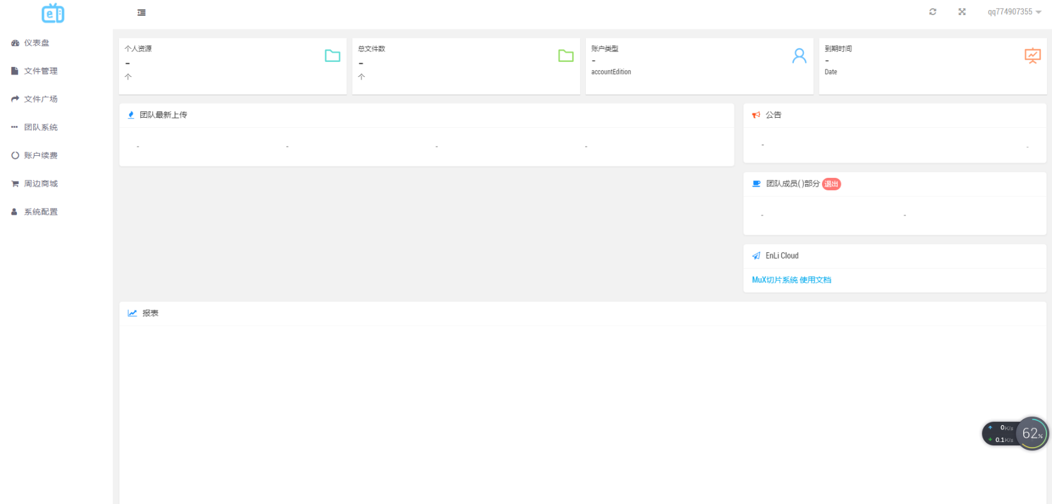Click the 62% floating speed monitor widget
The width and height of the screenshot is (1052, 504).
1031,433
